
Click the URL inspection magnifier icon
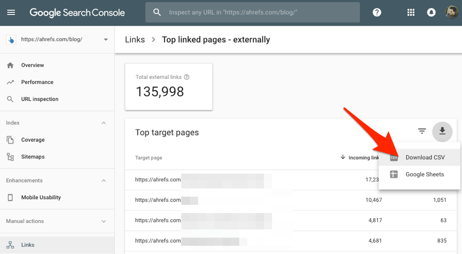click(x=10, y=99)
